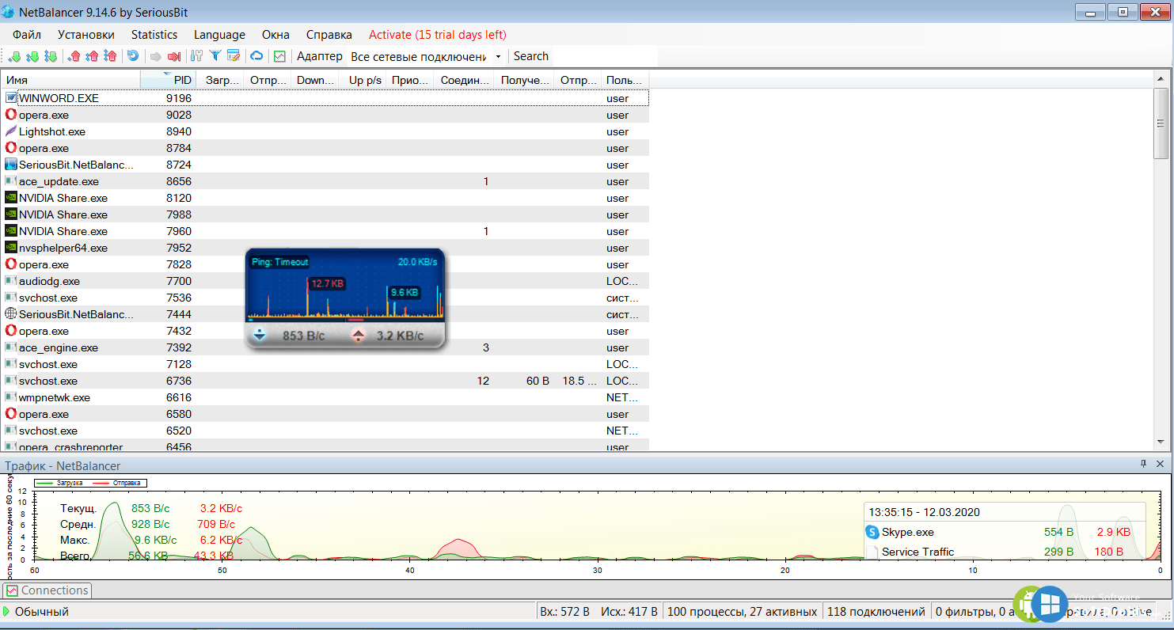Open the Statistics menu
Viewport: 1174px width, 630px height.
154,35
